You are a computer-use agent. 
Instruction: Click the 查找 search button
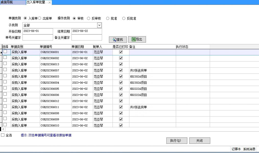(x=118, y=40)
